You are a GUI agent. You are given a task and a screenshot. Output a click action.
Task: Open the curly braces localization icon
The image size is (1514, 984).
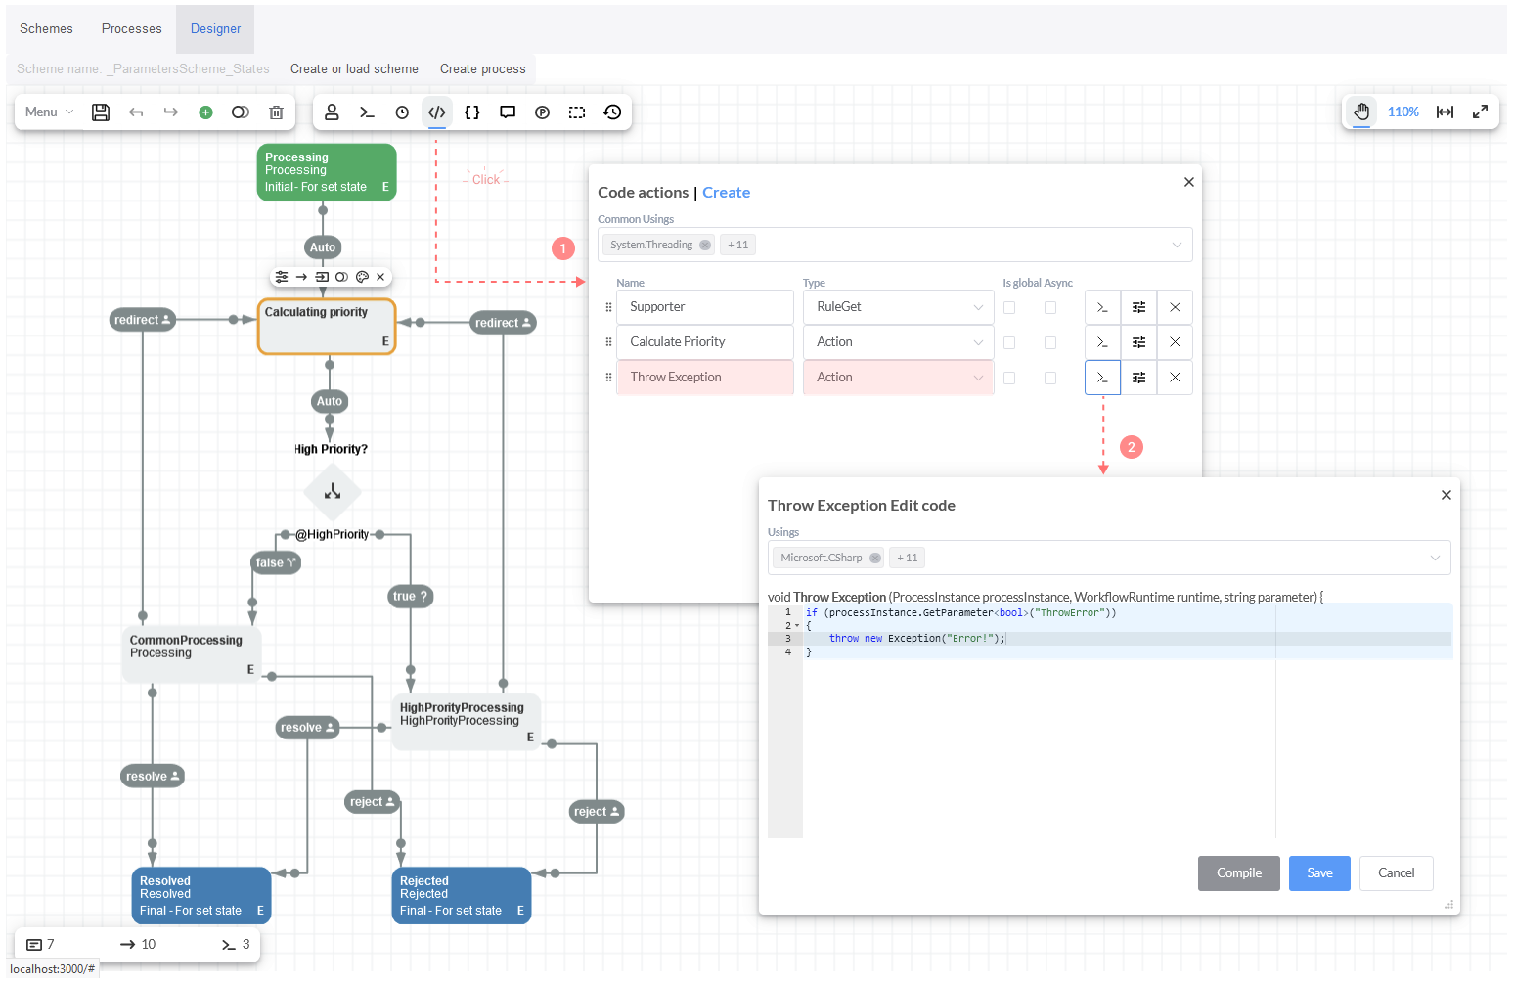coord(472,112)
